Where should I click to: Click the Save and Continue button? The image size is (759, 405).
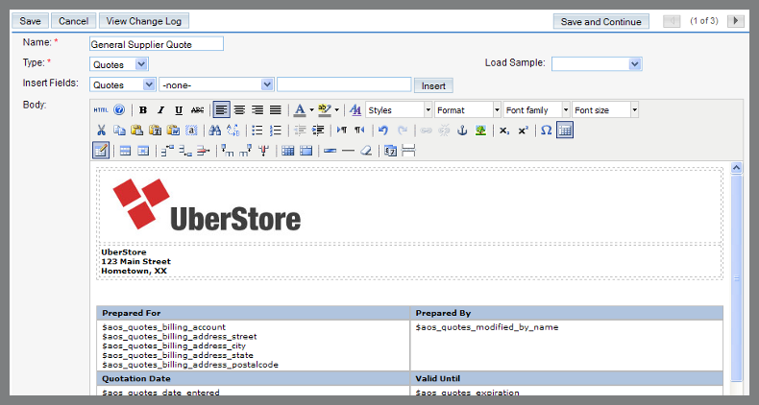[x=601, y=21]
